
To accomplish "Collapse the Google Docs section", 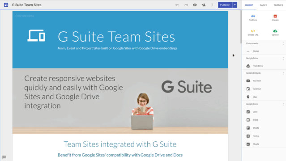I will 283,104.
